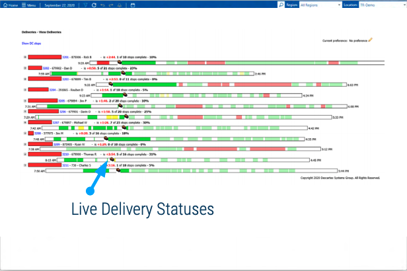Screen dimensions: 407x271
Task: Open route 3209 link
Action: tap(57, 144)
